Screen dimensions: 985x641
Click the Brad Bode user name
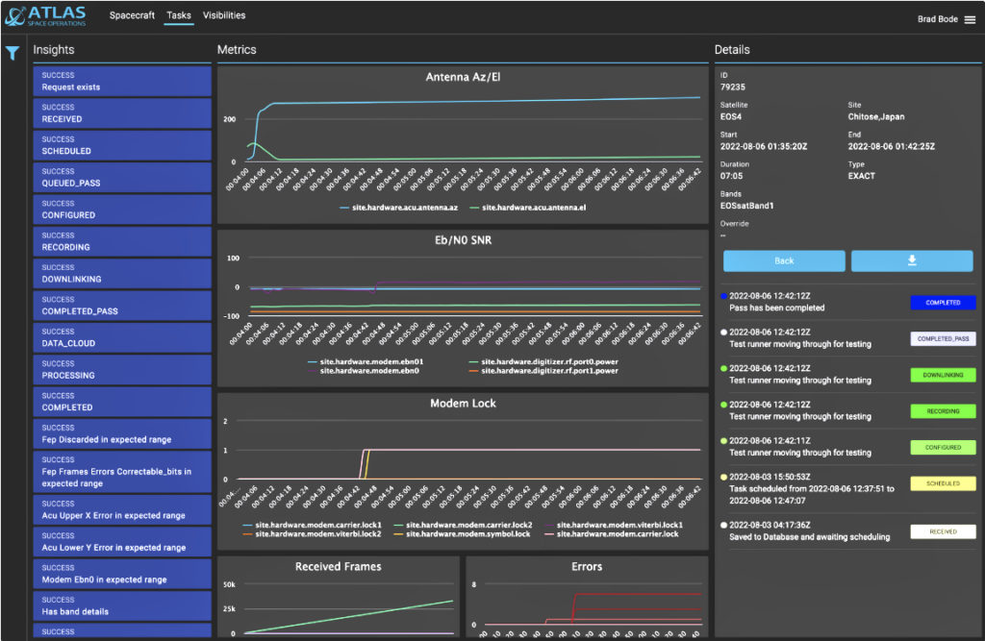pyautogui.click(x=938, y=19)
